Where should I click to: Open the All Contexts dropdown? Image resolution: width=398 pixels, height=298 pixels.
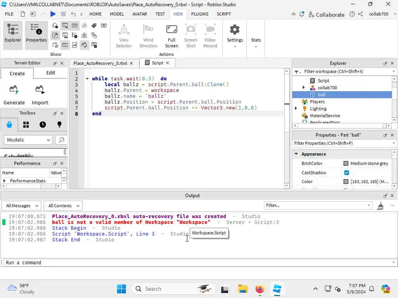coord(63,206)
